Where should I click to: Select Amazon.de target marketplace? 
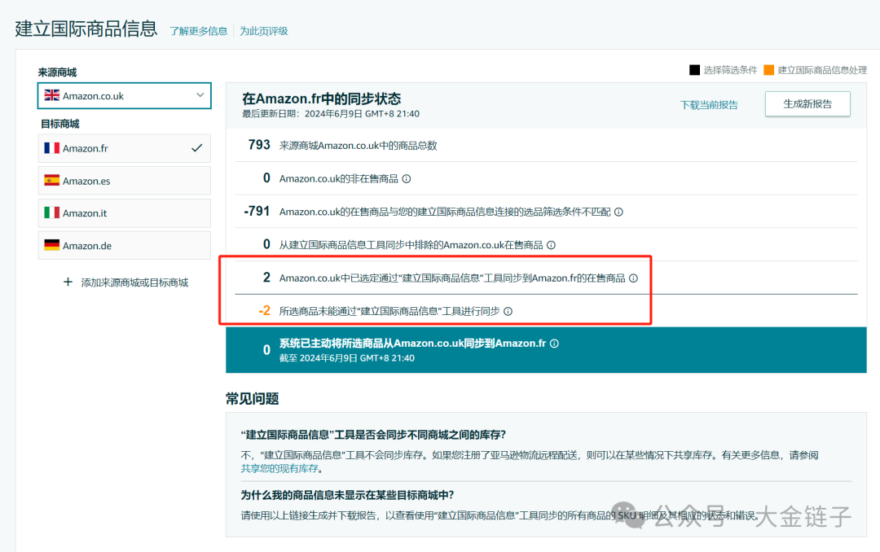click(x=124, y=246)
